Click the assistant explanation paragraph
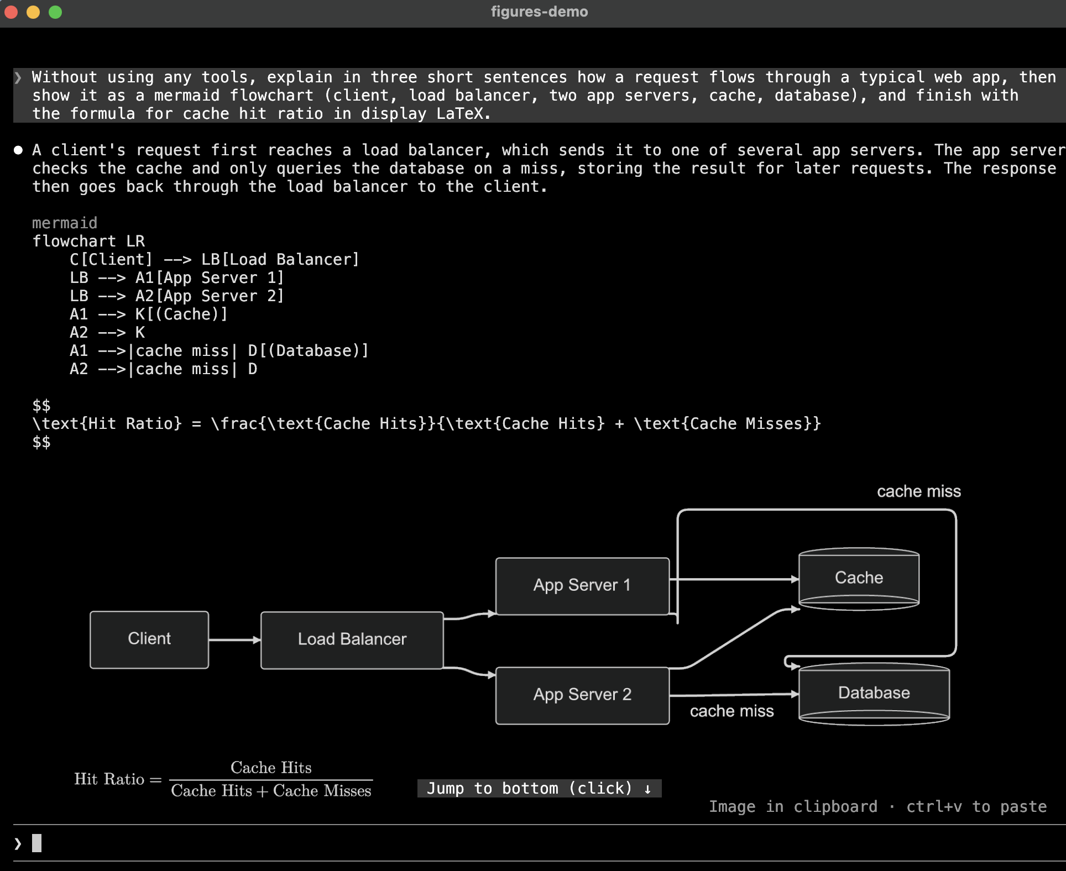Image resolution: width=1066 pixels, height=871 pixels. coord(548,168)
